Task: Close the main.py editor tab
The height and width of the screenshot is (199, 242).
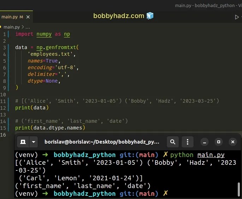Action: (28, 17)
